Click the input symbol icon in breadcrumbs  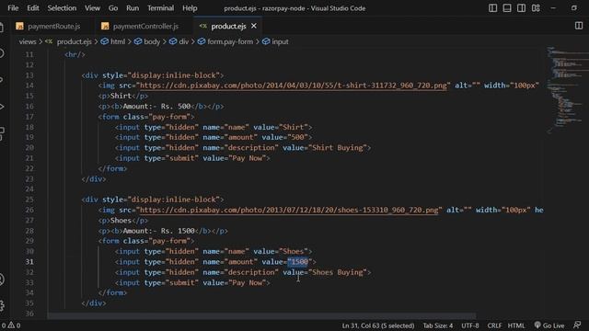266,41
